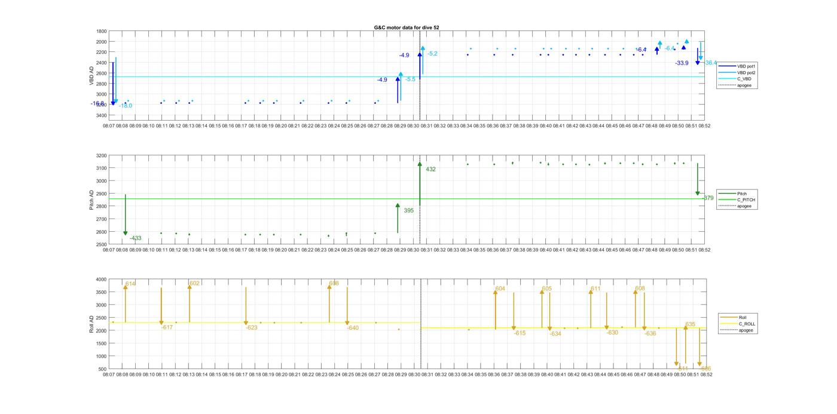This screenshot has width=837, height=414.
Task: Click the '635' roll data label
Action: tap(690, 324)
